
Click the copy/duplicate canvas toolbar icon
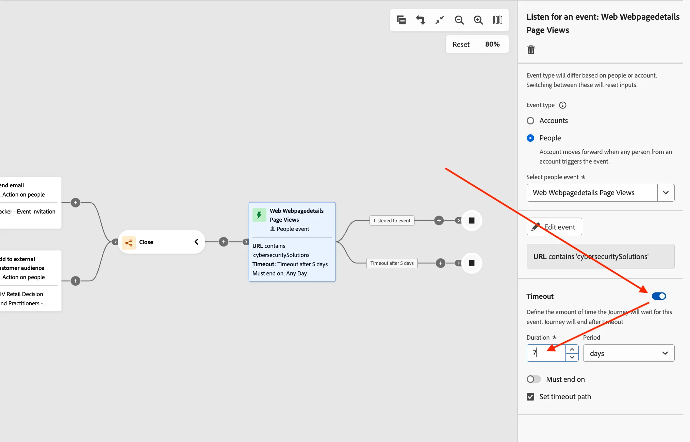[x=401, y=20]
